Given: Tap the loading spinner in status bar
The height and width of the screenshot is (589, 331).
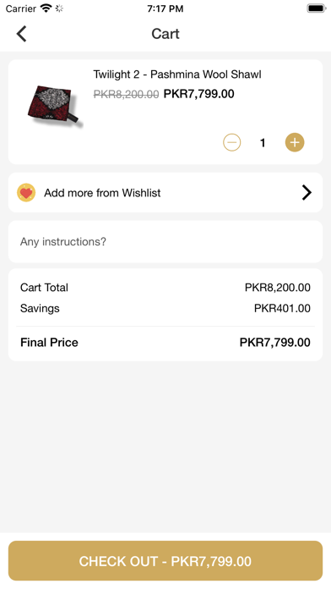Looking at the screenshot, I should (59, 8).
